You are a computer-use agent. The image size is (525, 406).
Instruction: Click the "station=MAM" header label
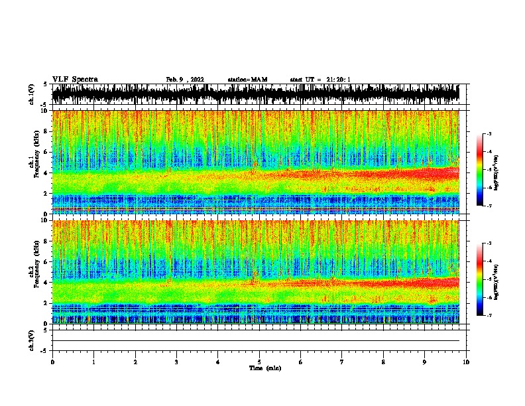click(x=247, y=80)
